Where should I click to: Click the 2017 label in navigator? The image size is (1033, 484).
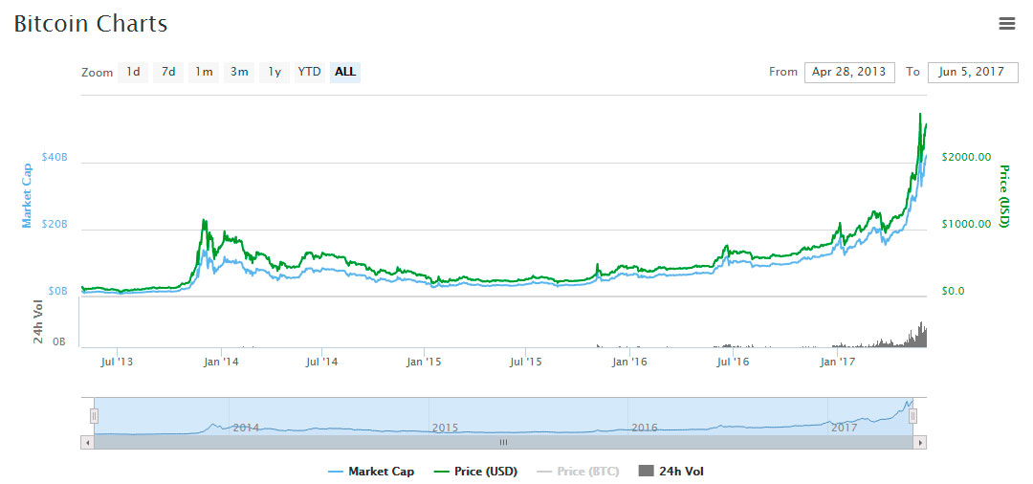pyautogui.click(x=844, y=428)
